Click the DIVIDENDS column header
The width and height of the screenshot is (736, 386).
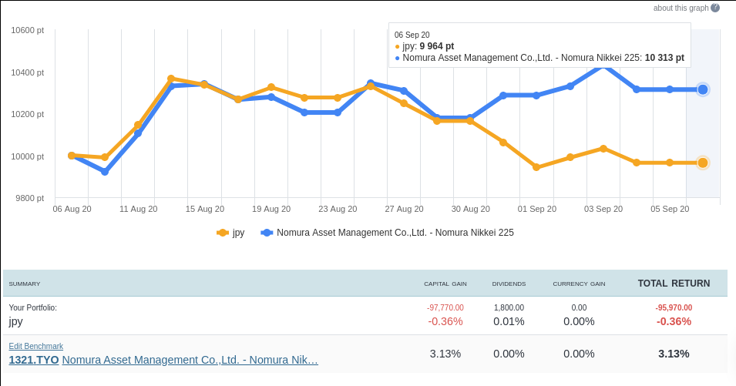tap(509, 284)
